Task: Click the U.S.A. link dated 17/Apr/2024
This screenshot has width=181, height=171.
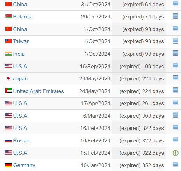Action: coord(21,103)
